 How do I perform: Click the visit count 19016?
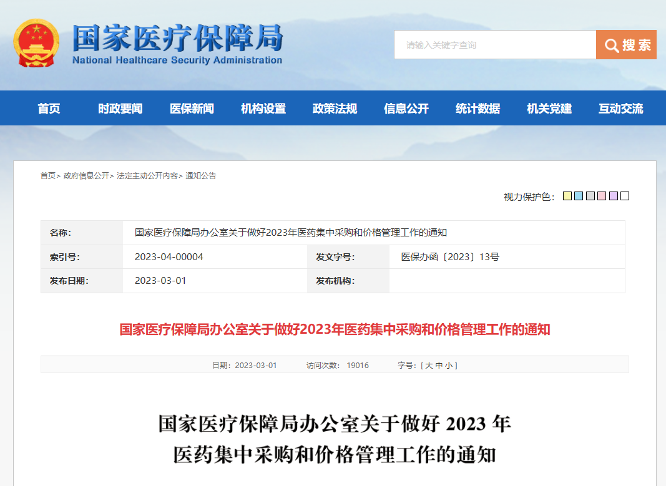pos(358,365)
